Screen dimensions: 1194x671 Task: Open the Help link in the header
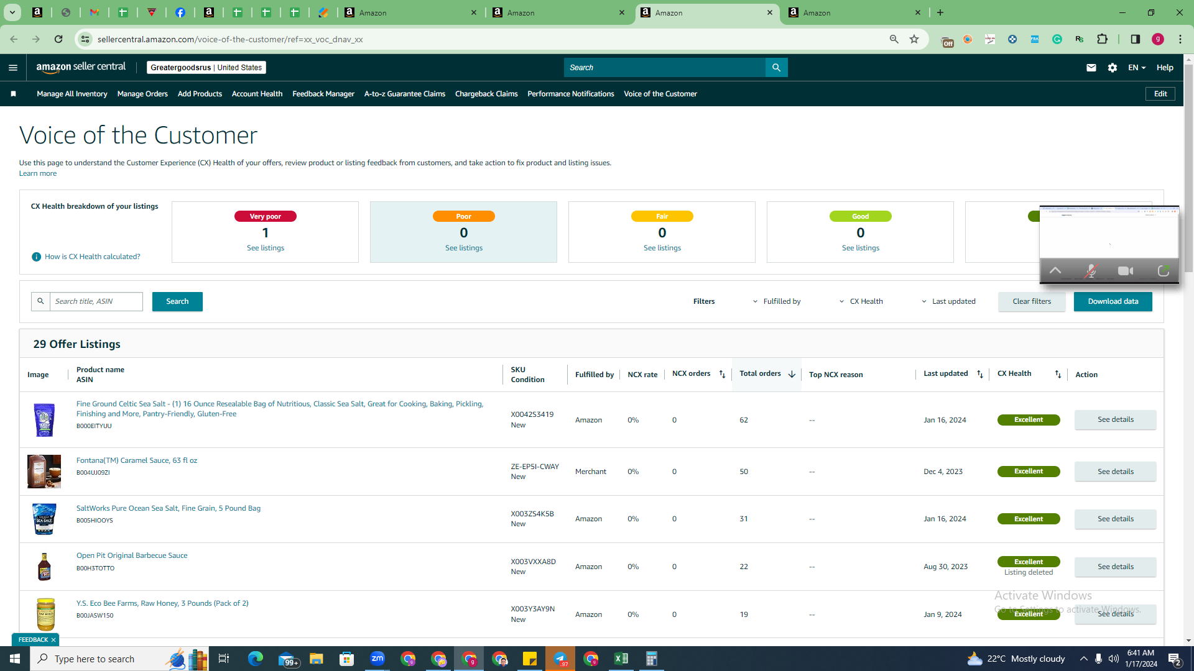pyautogui.click(x=1165, y=68)
